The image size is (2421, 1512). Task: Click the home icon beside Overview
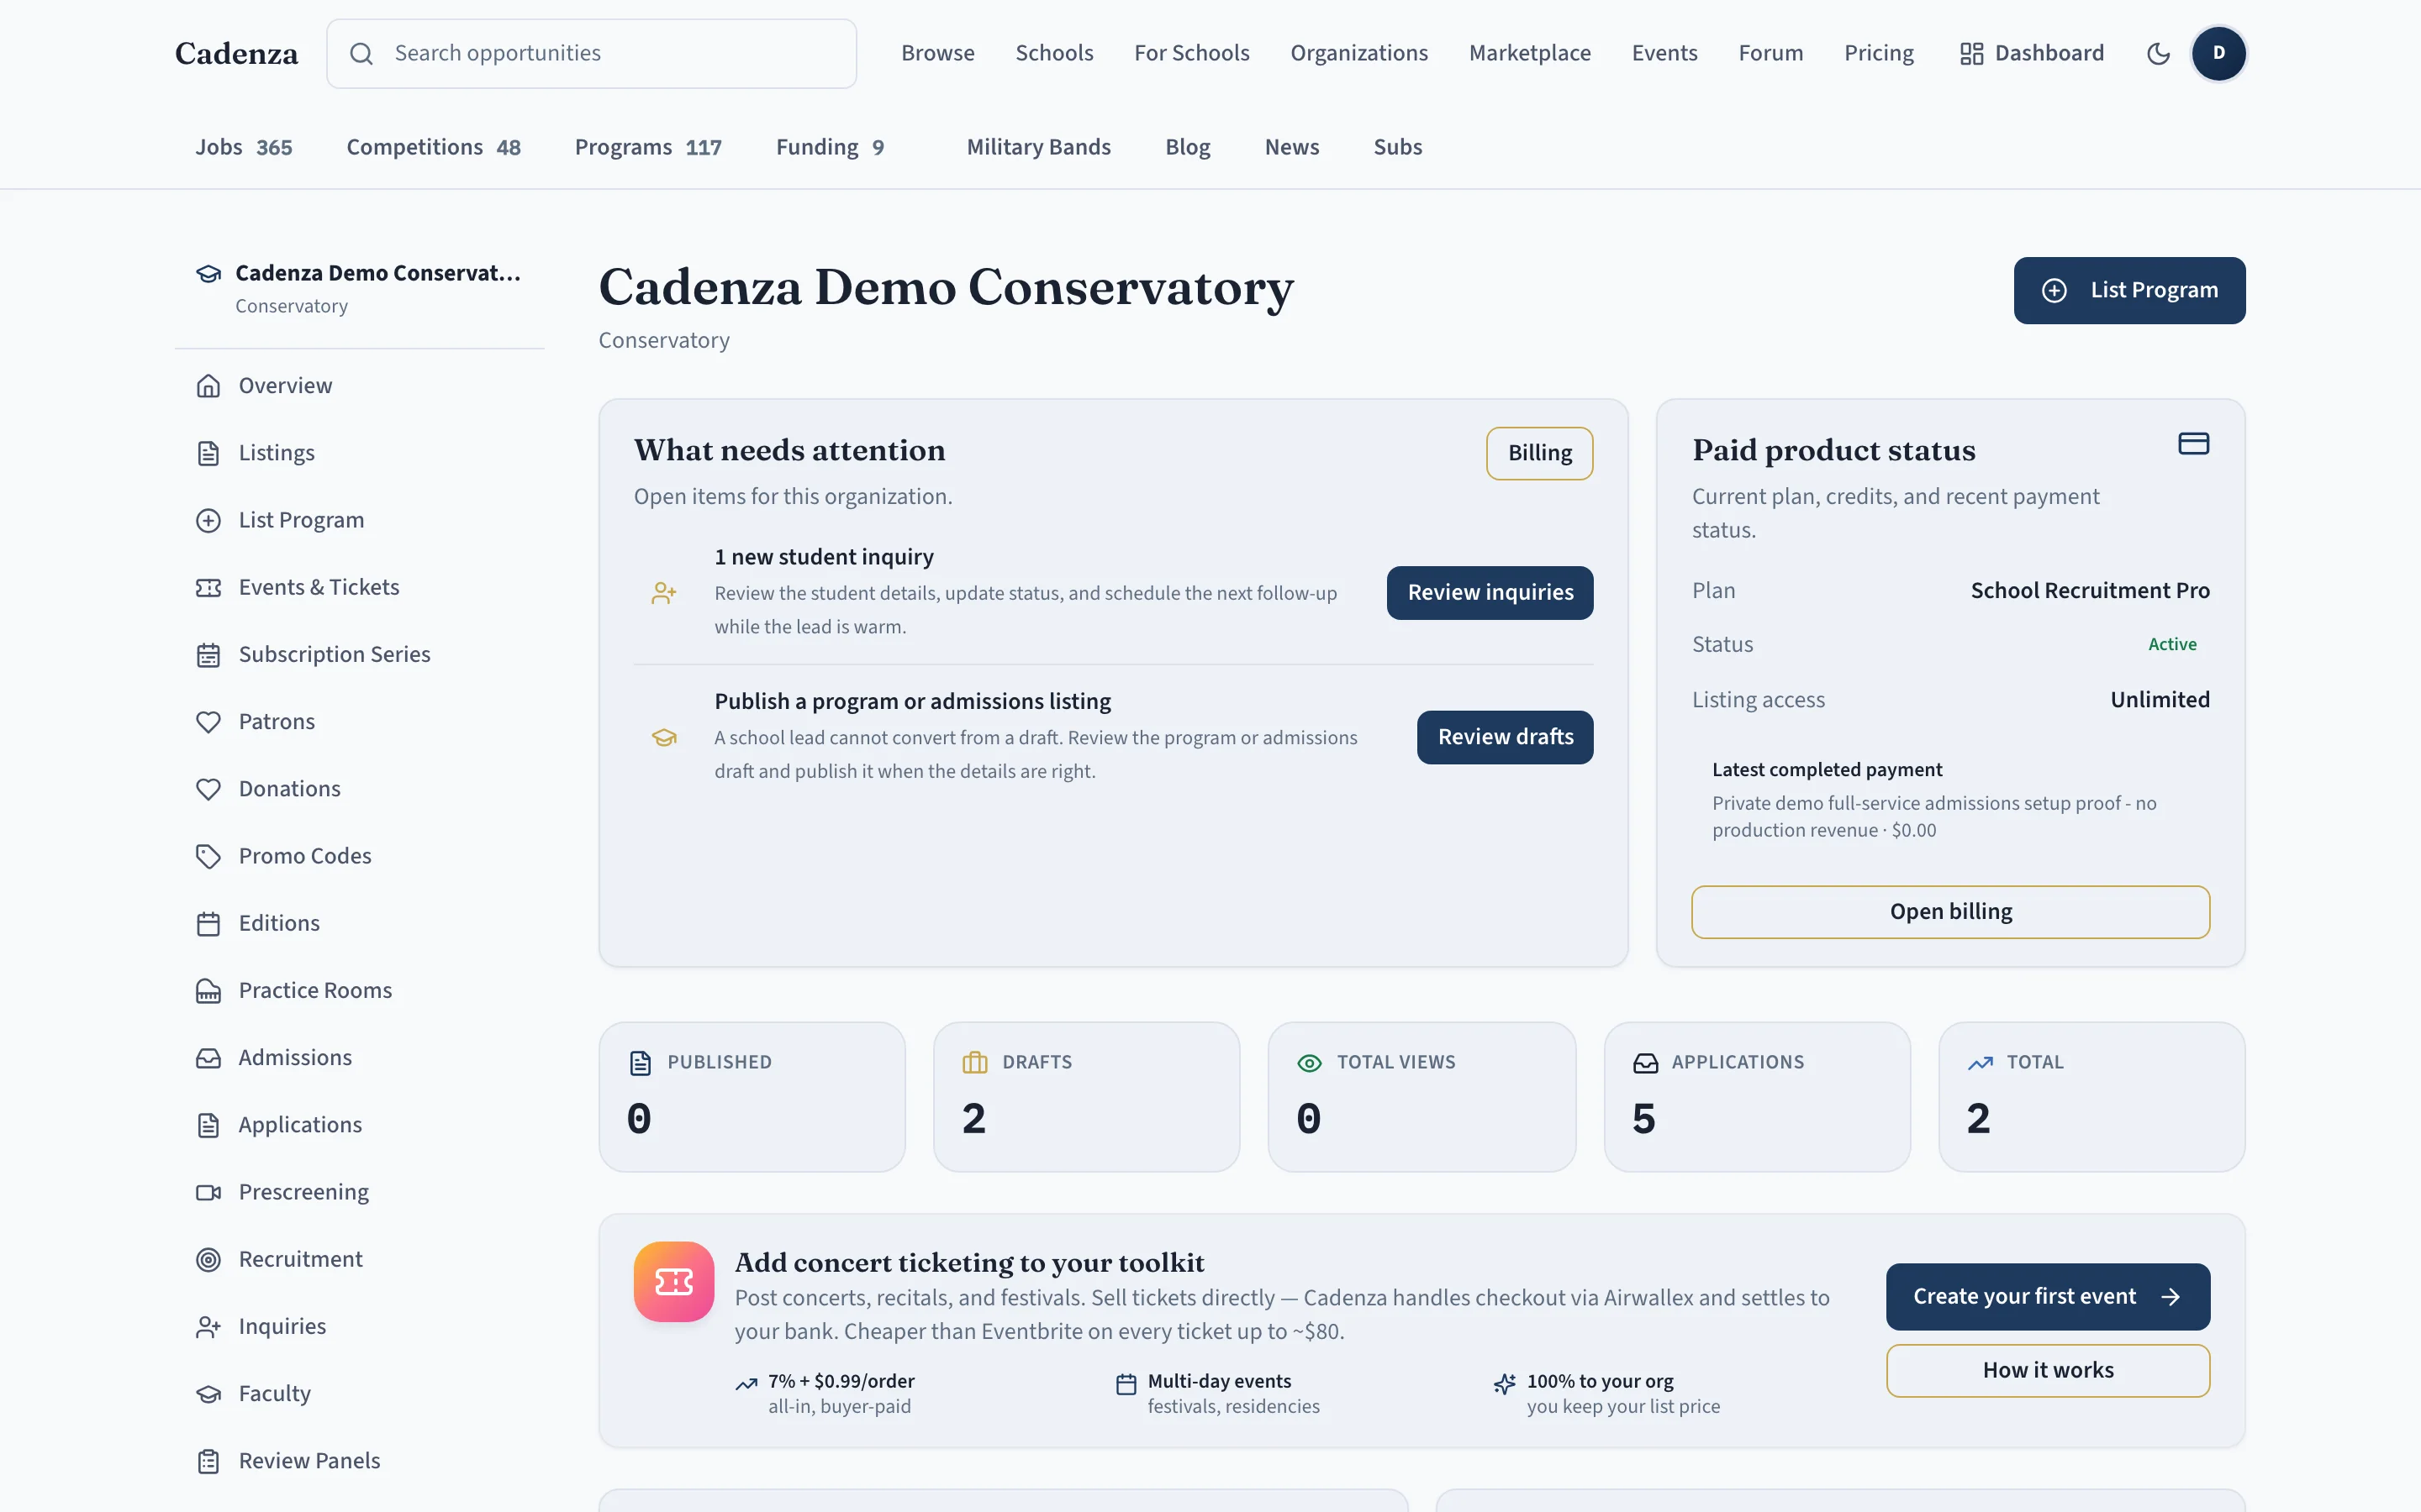click(x=208, y=386)
